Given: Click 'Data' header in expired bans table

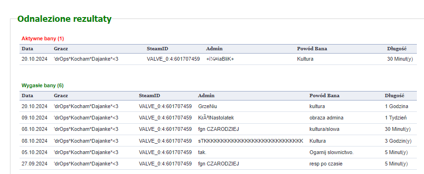Looking at the screenshot, I should pos(27,95).
